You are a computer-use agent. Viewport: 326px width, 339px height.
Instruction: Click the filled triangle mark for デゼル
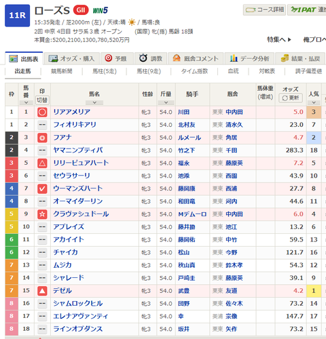tap(42, 291)
